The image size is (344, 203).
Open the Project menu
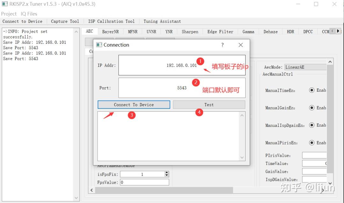(9, 14)
